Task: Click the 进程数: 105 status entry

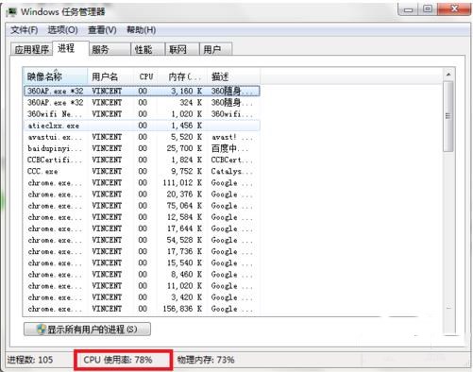Action: [x=30, y=360]
